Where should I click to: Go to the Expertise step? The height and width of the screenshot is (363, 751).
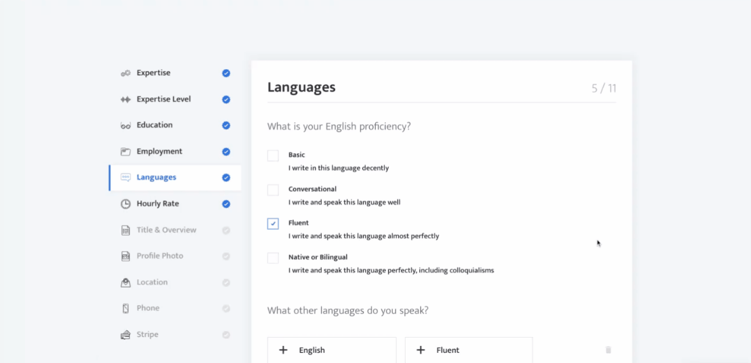pos(175,73)
